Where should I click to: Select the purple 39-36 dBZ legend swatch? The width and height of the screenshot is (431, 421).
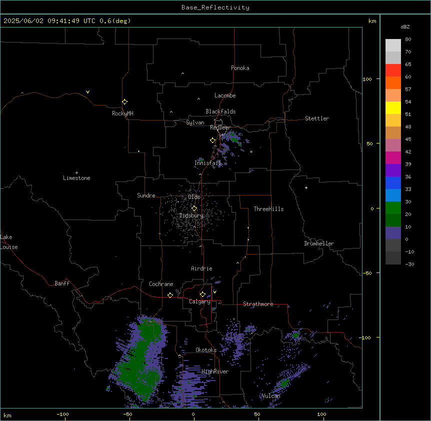click(393, 170)
